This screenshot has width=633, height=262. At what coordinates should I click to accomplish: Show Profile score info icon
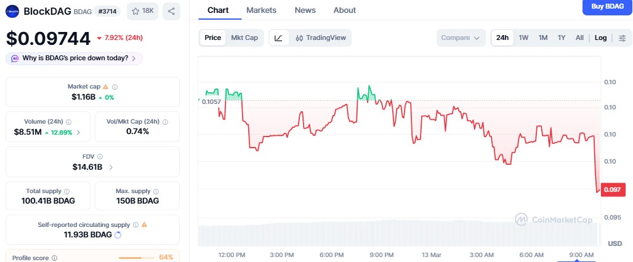(55, 258)
